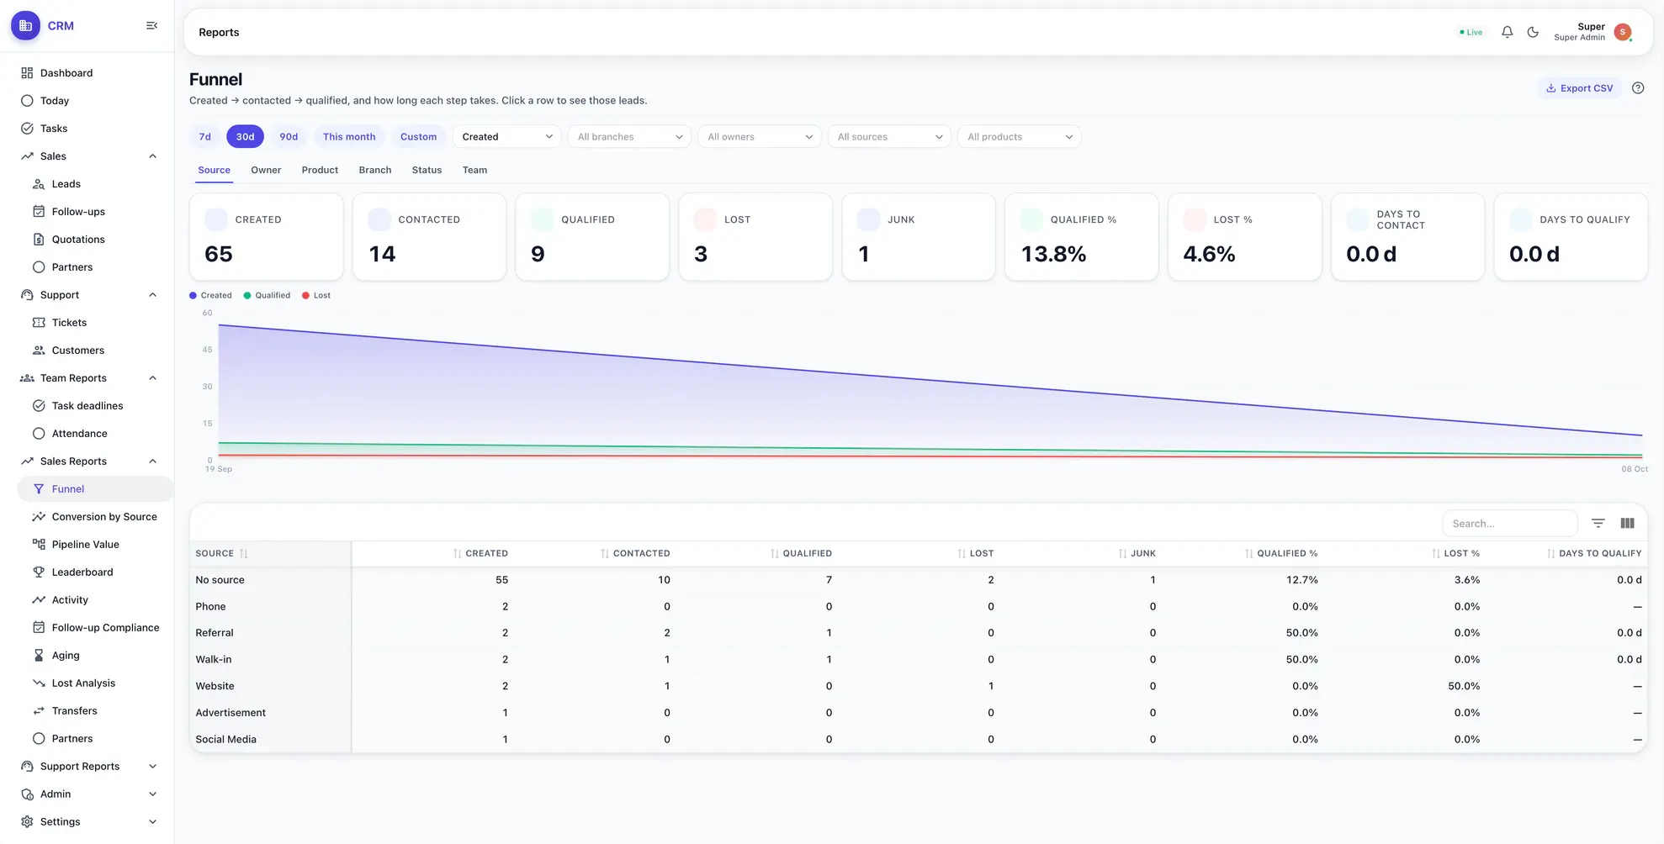
Task: Switch to the Team tab
Action: 474,170
